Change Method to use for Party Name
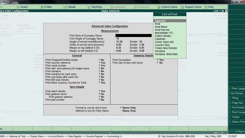 click(129, 111)
